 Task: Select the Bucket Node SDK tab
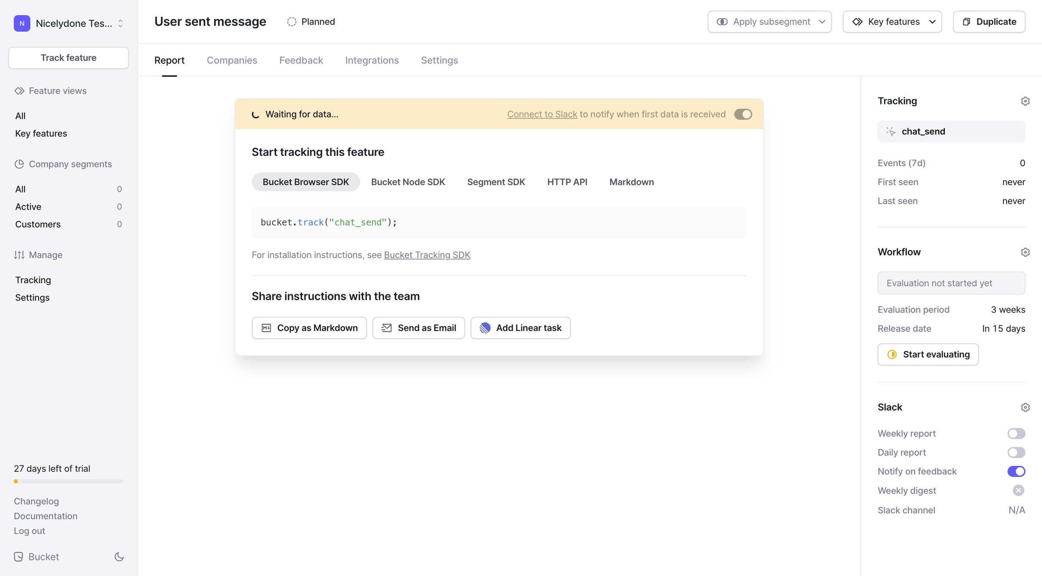(x=408, y=182)
